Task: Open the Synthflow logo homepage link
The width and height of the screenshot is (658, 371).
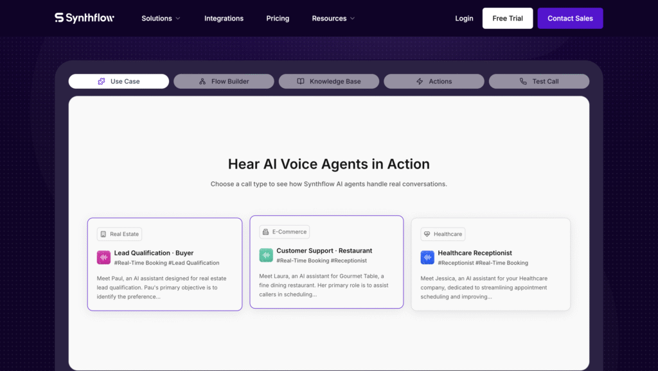Action: click(x=84, y=18)
